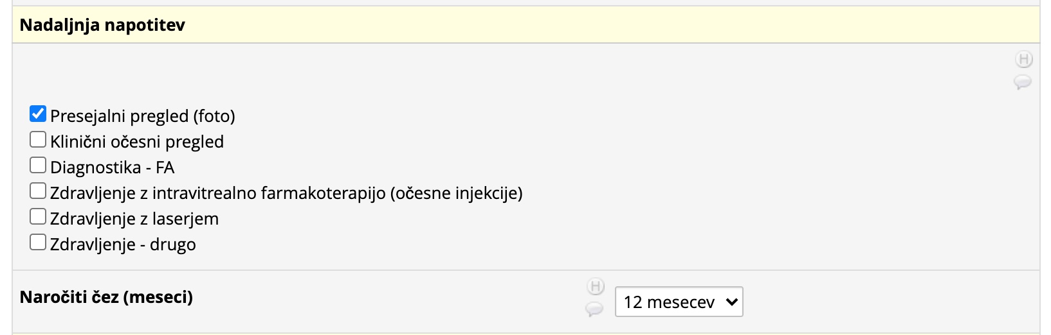The height and width of the screenshot is (335, 1051).
Task: Click the chevron arrow on the months selector
Action: tap(731, 302)
